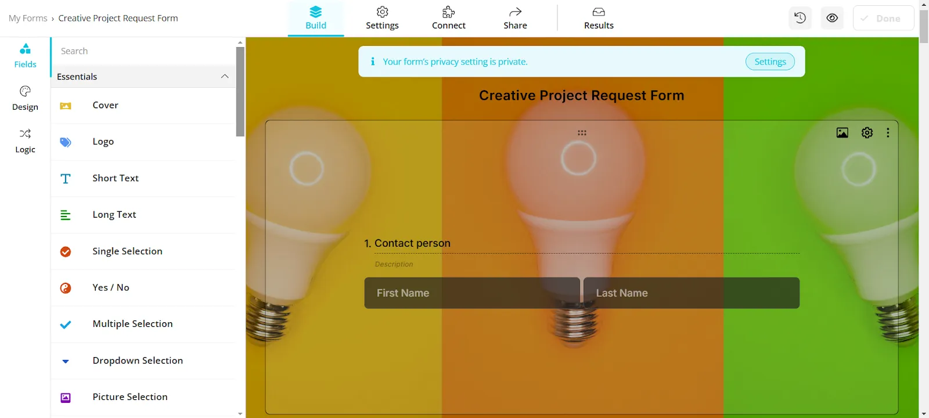The height and width of the screenshot is (418, 929).
Task: Click the privacy Settings button
Action: pyautogui.click(x=770, y=62)
